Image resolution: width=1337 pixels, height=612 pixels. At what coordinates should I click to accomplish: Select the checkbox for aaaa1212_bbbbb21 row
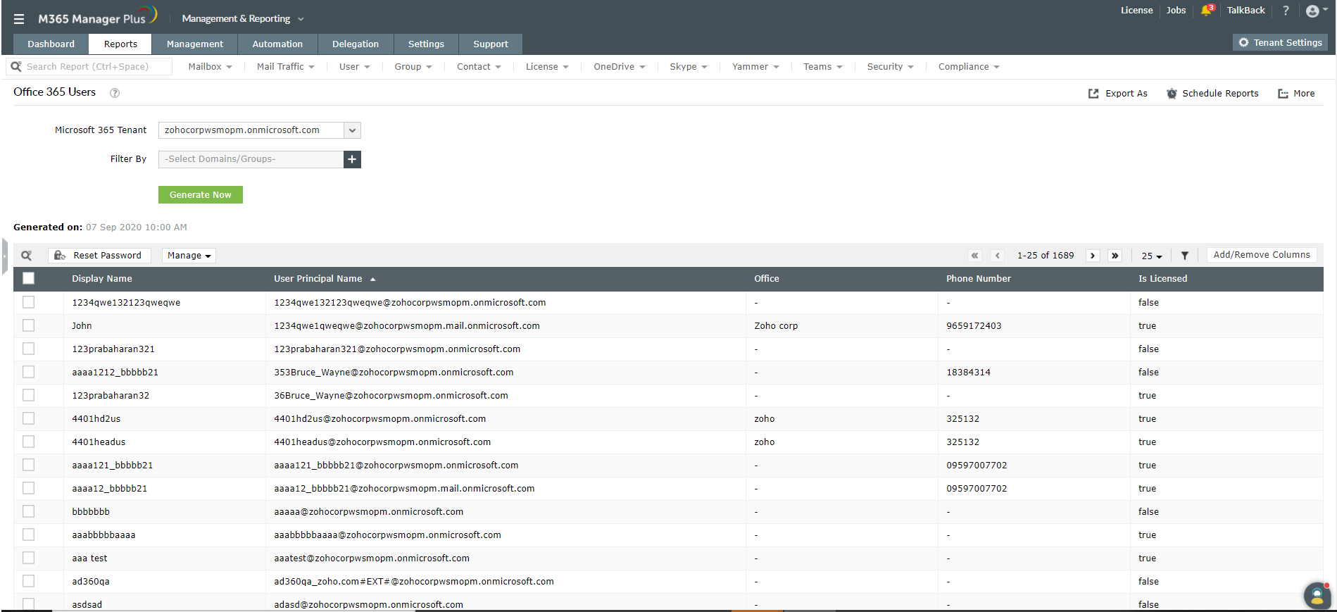(28, 372)
